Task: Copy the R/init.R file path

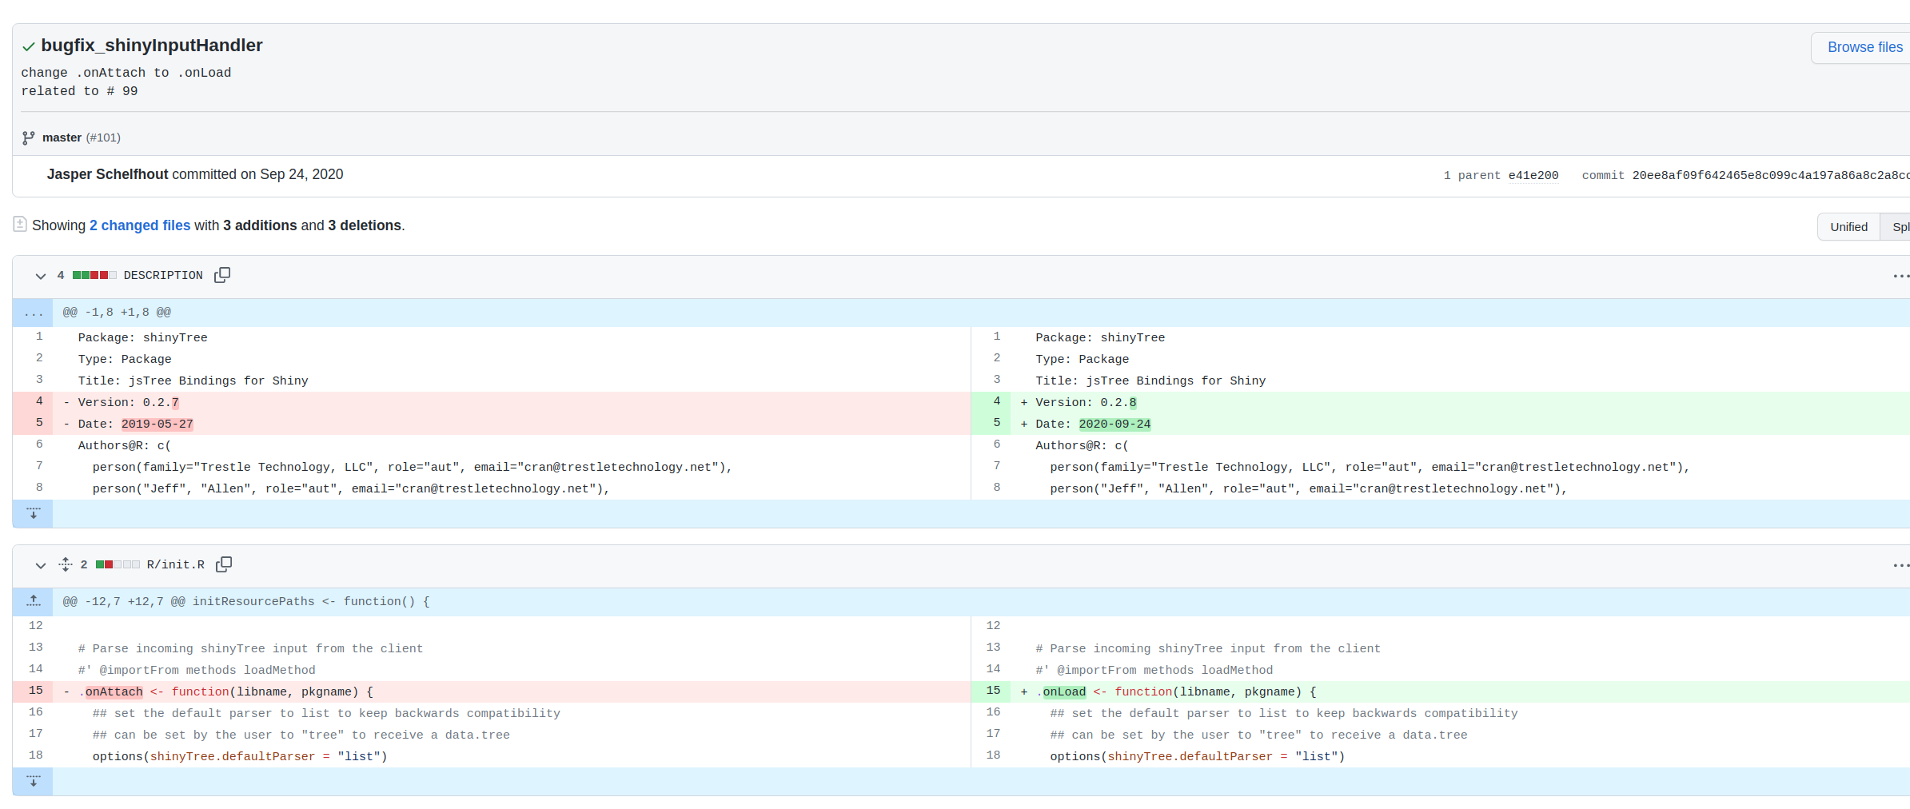Action: (224, 564)
